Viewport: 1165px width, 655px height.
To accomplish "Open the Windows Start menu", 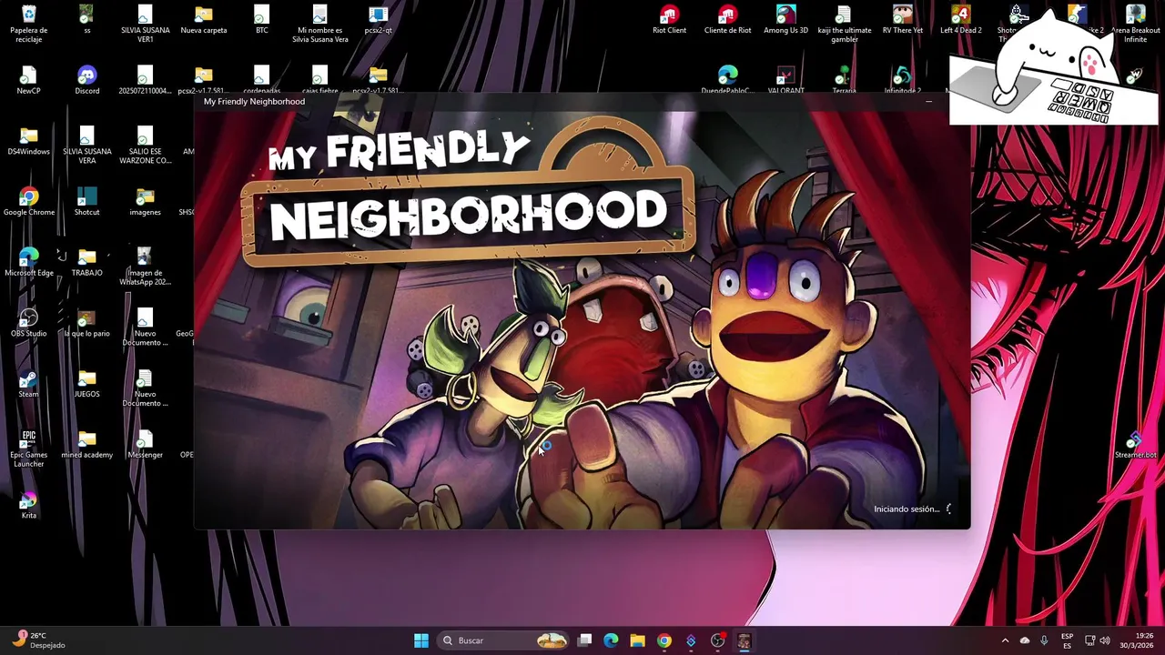I will coord(421,640).
